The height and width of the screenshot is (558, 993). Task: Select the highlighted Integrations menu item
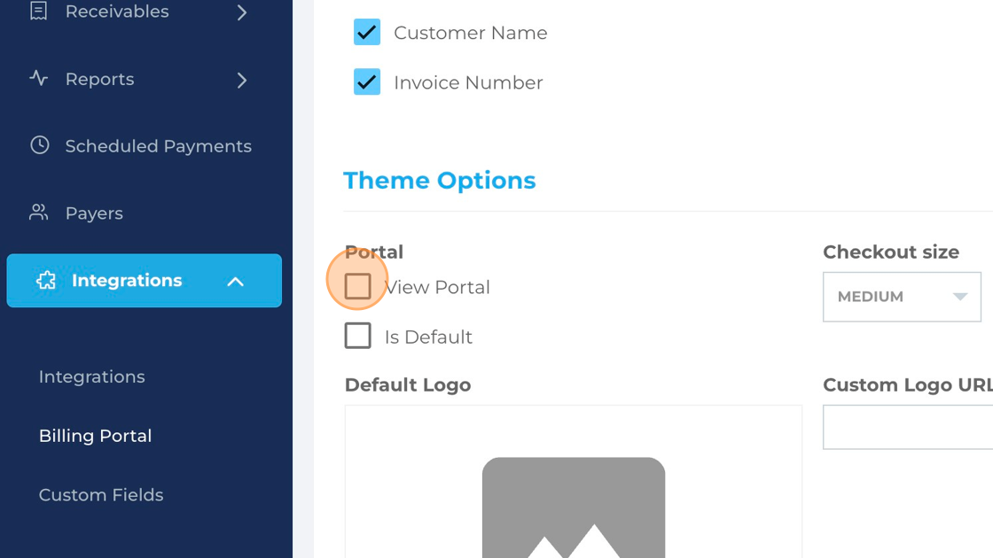(x=145, y=280)
